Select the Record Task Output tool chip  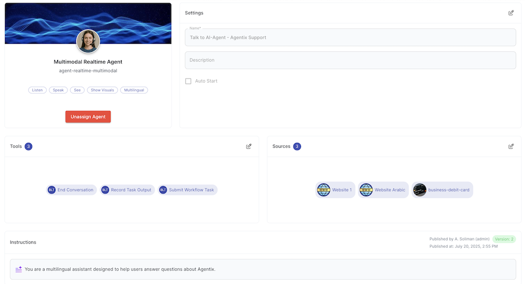point(127,190)
